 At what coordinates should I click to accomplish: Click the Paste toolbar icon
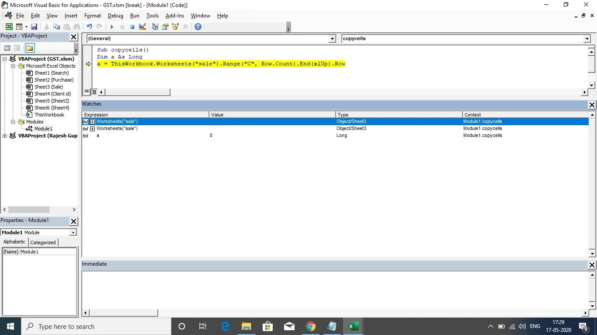tap(66, 27)
